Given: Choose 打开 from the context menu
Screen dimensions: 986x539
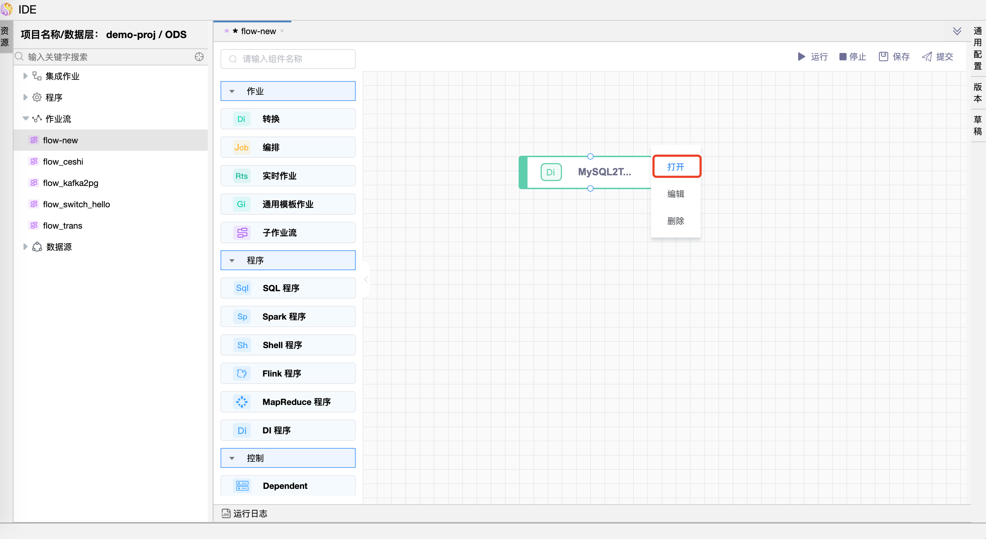Looking at the screenshot, I should coord(675,166).
